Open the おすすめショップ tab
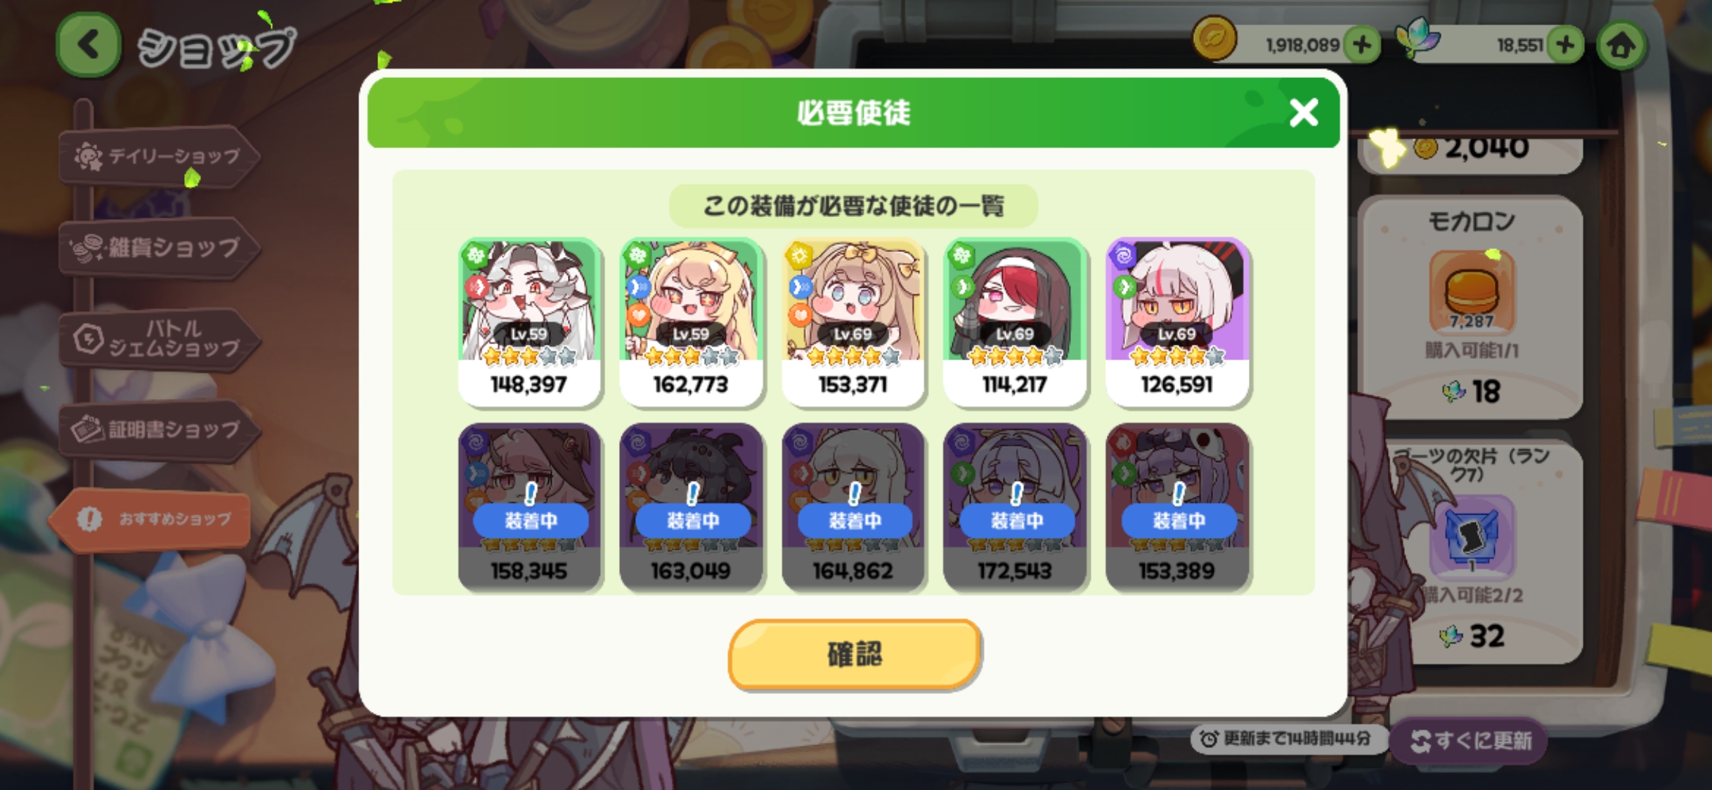Screen dimensions: 1712x790 pyautogui.click(x=150, y=519)
